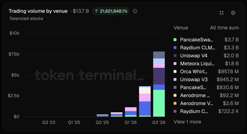Click the $2.0 B value
Screen dimensions: 247x134
[x=231, y=56]
